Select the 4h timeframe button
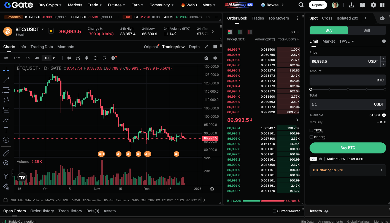The width and height of the screenshot is (390, 223). click(37, 58)
